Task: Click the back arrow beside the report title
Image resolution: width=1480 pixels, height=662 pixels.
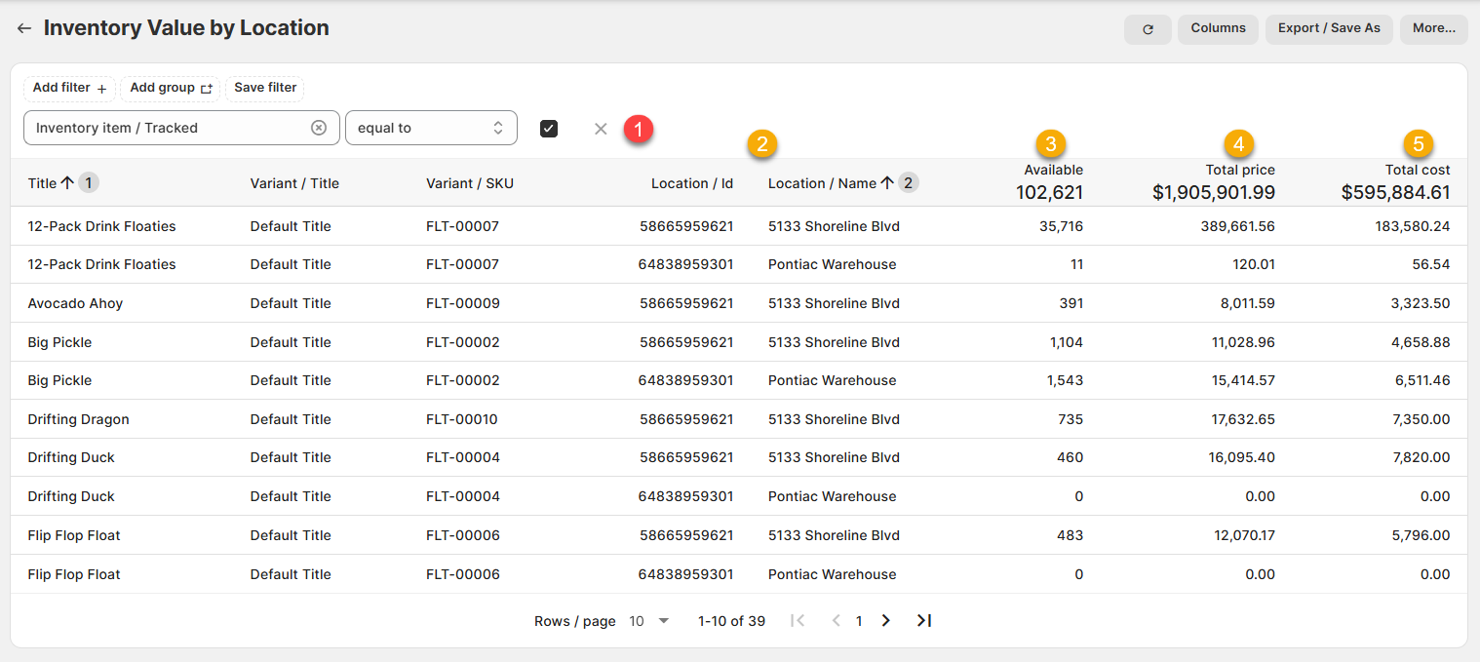Action: (24, 29)
